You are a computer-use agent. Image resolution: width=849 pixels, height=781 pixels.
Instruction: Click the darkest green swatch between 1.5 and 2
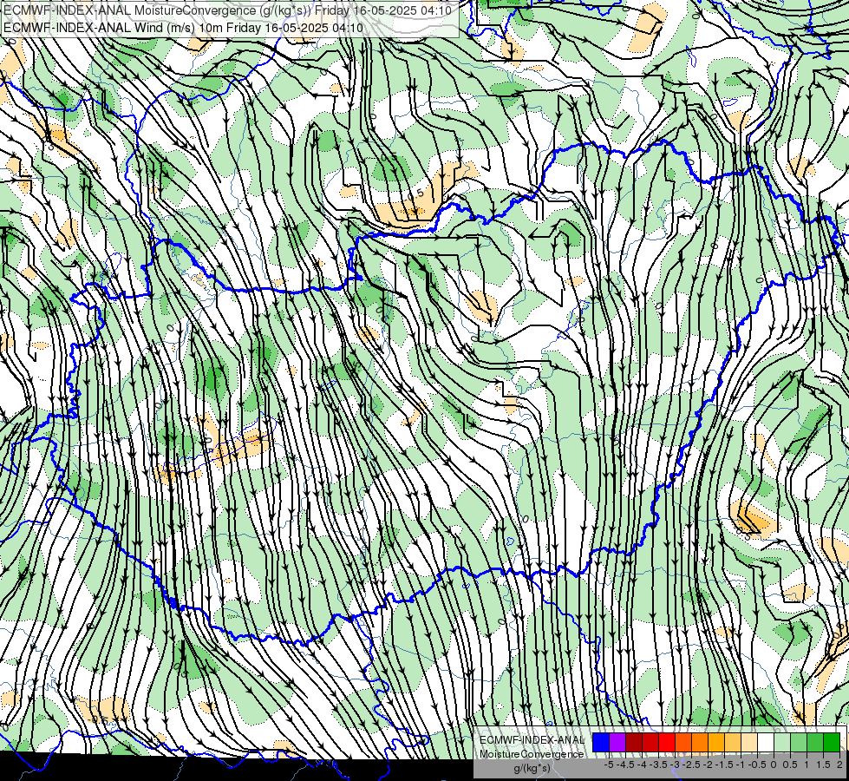[x=832, y=743]
